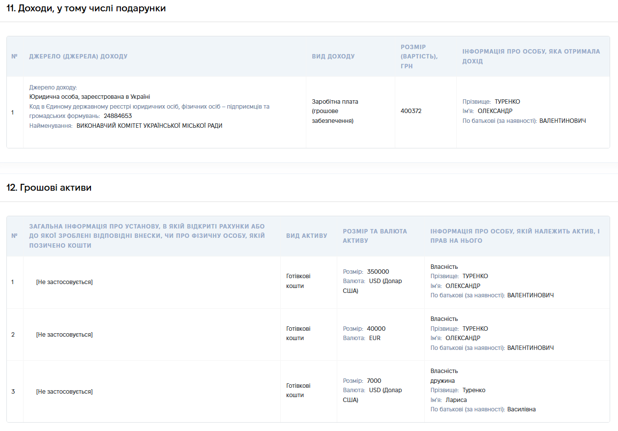Select the "Вид доходу" column header
The height and width of the screenshot is (431, 618).
click(x=333, y=57)
